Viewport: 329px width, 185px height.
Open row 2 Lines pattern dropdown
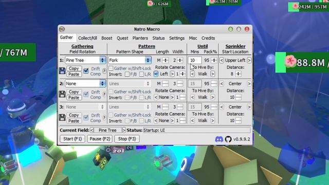[x=130, y=83]
